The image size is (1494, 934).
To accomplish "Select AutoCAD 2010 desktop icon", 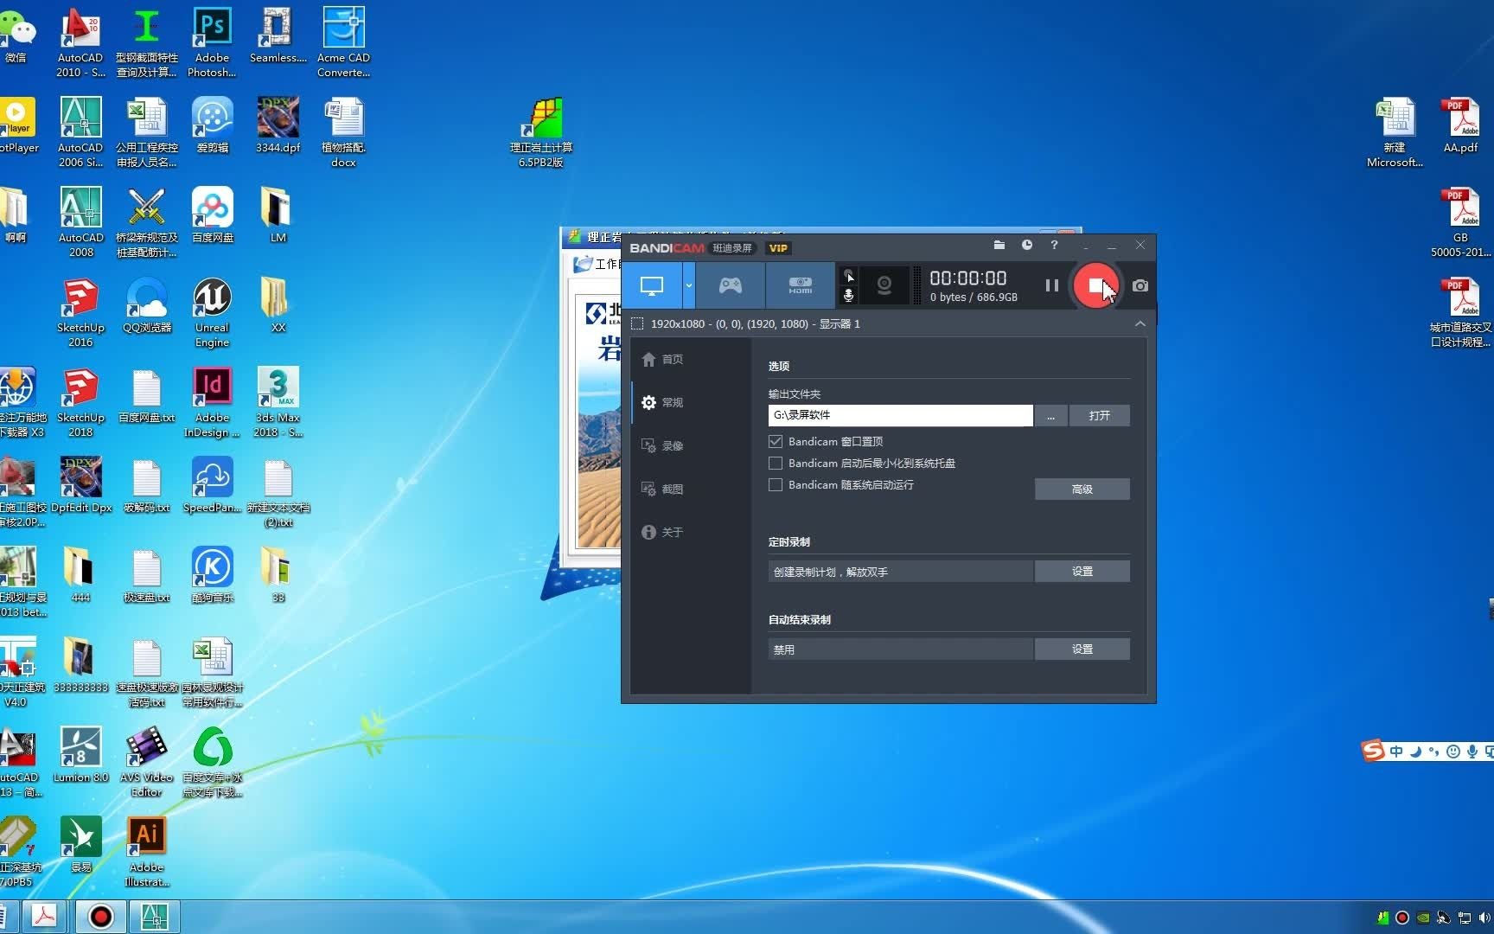I will coord(80,42).
